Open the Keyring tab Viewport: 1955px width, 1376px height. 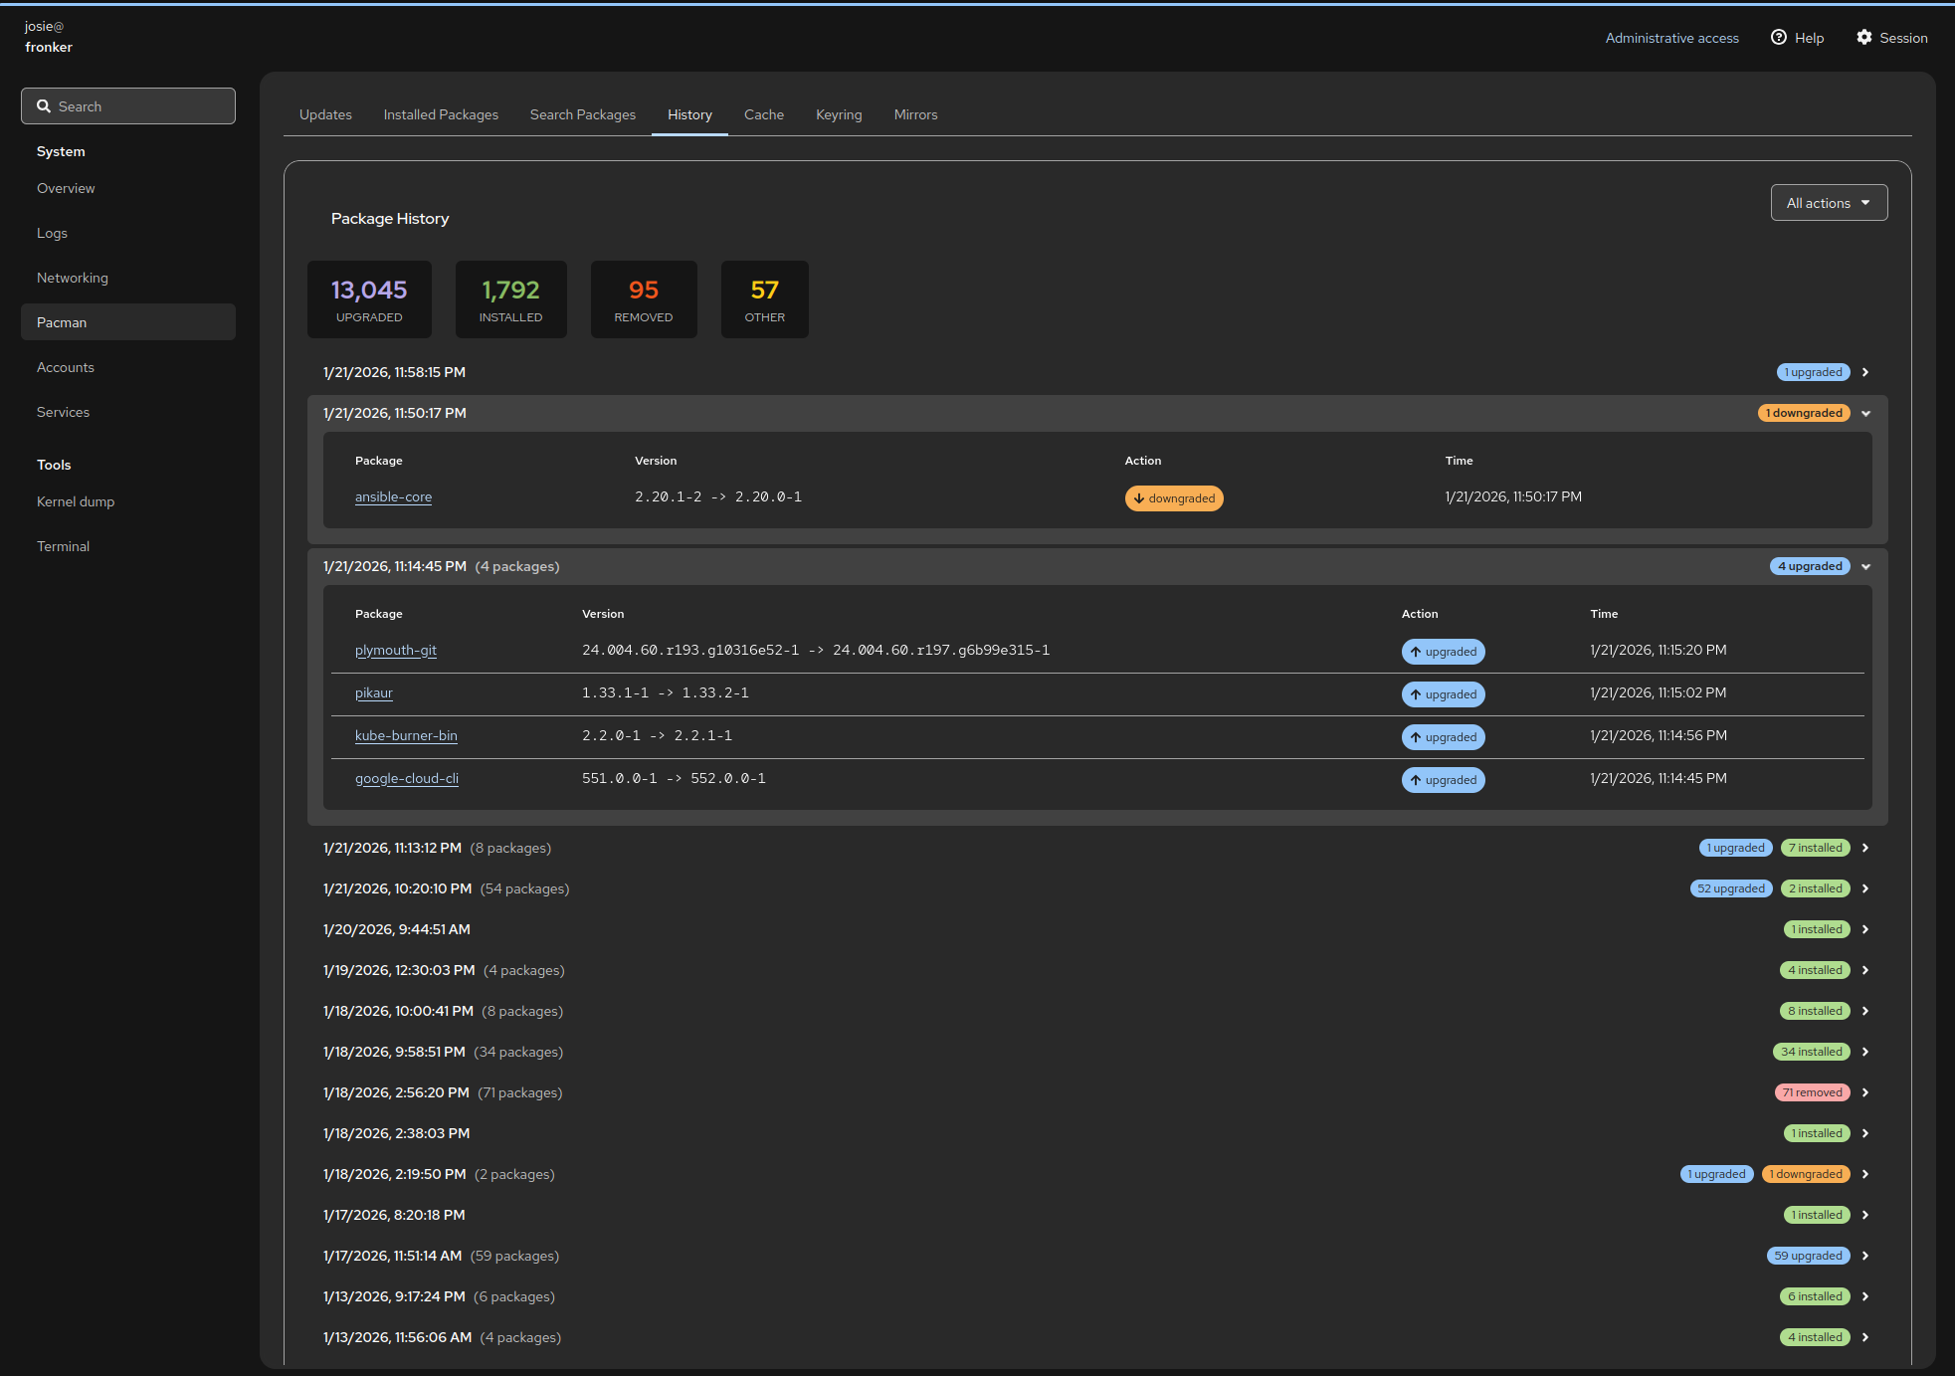tap(838, 114)
